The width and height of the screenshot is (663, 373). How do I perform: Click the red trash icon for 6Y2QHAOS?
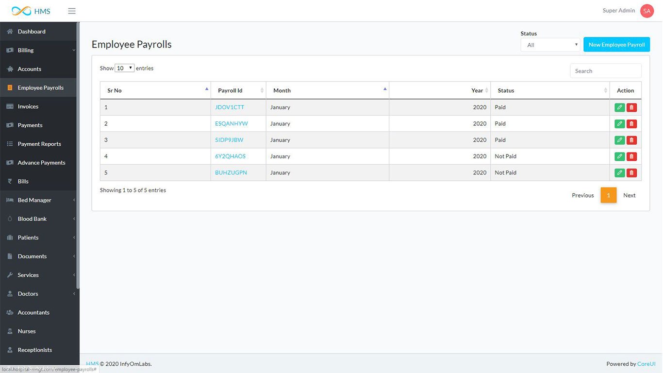[x=631, y=156]
